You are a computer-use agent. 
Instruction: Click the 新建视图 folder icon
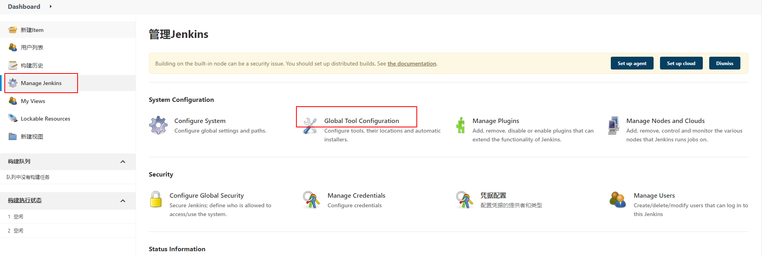click(13, 137)
